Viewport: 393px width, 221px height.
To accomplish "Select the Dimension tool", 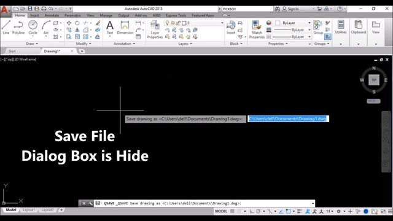I will [x=125, y=28].
